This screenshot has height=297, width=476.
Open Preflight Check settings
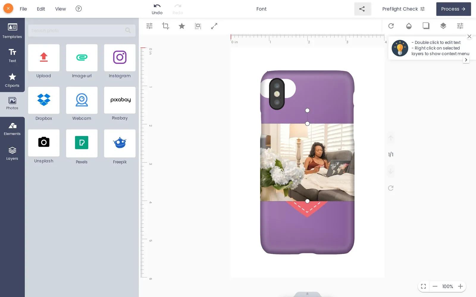(x=403, y=9)
